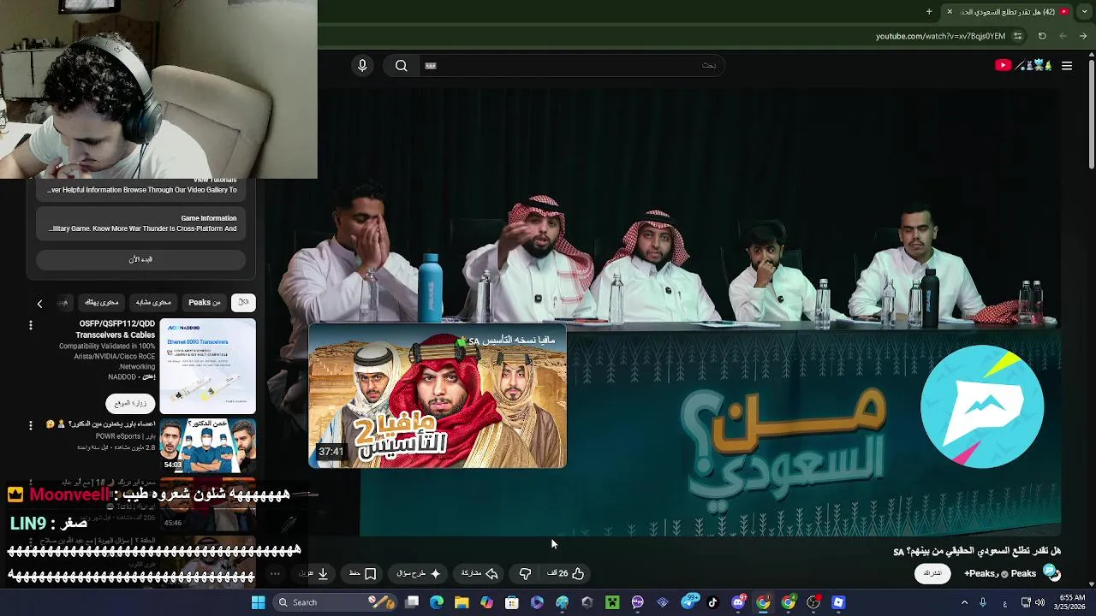Image resolution: width=1096 pixels, height=616 pixels.
Task: Open Microsoft Store from the taskbar
Action: pyautogui.click(x=512, y=602)
